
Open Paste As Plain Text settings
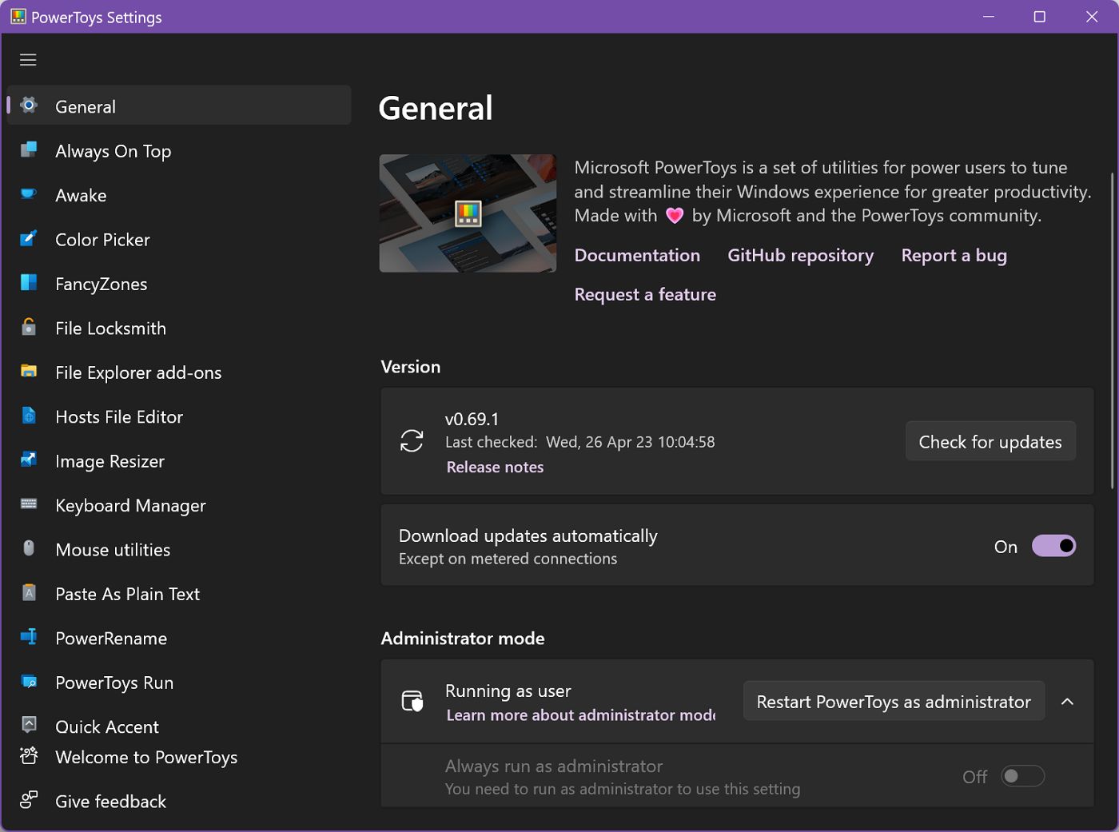click(179, 594)
